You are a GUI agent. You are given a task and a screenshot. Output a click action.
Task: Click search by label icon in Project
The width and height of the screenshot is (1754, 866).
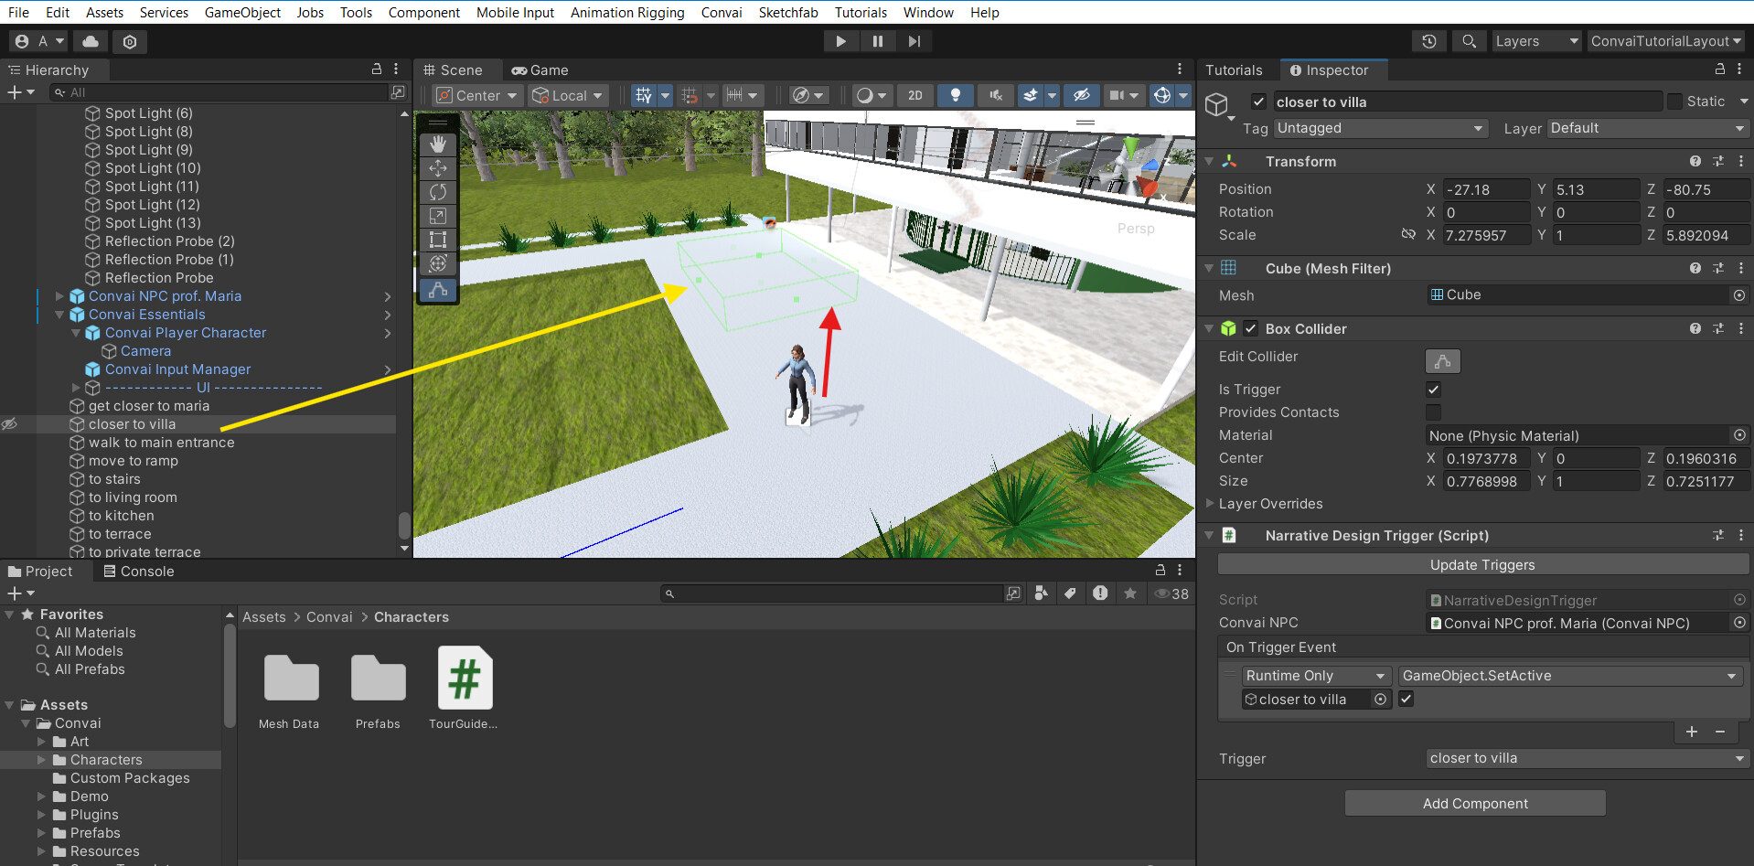coord(1070,593)
